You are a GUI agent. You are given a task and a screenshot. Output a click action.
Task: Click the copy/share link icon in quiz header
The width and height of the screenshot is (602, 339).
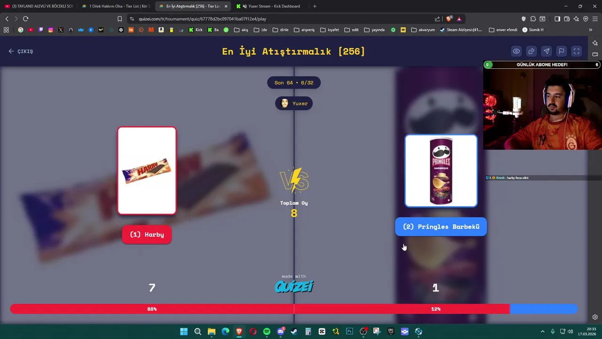(531, 51)
